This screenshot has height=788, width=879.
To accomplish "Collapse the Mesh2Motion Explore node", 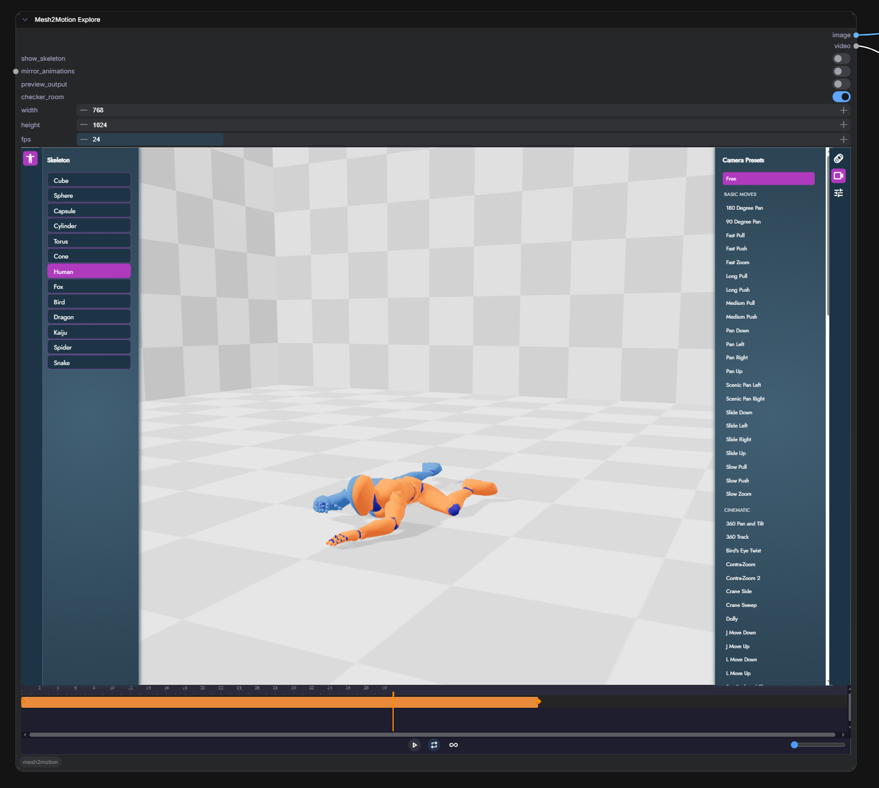I will coord(25,19).
